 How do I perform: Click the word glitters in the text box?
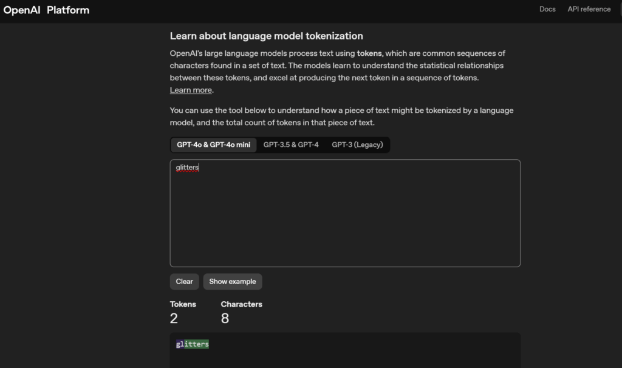[187, 168]
